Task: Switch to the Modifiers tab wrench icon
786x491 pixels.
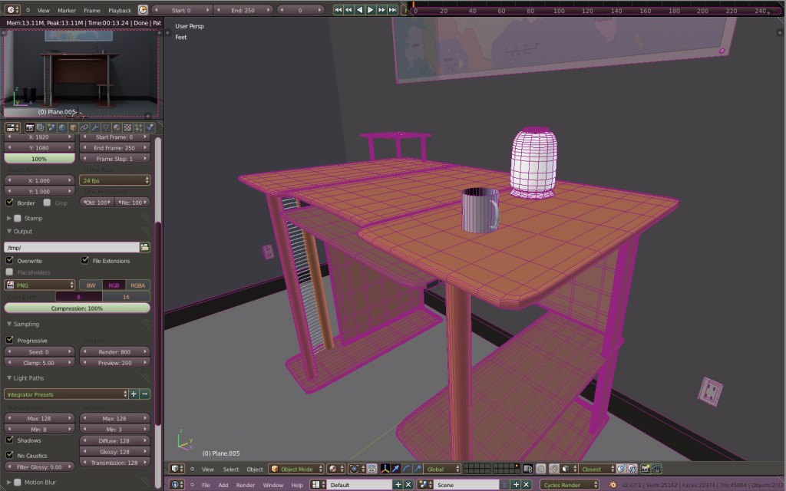Action: (x=95, y=127)
